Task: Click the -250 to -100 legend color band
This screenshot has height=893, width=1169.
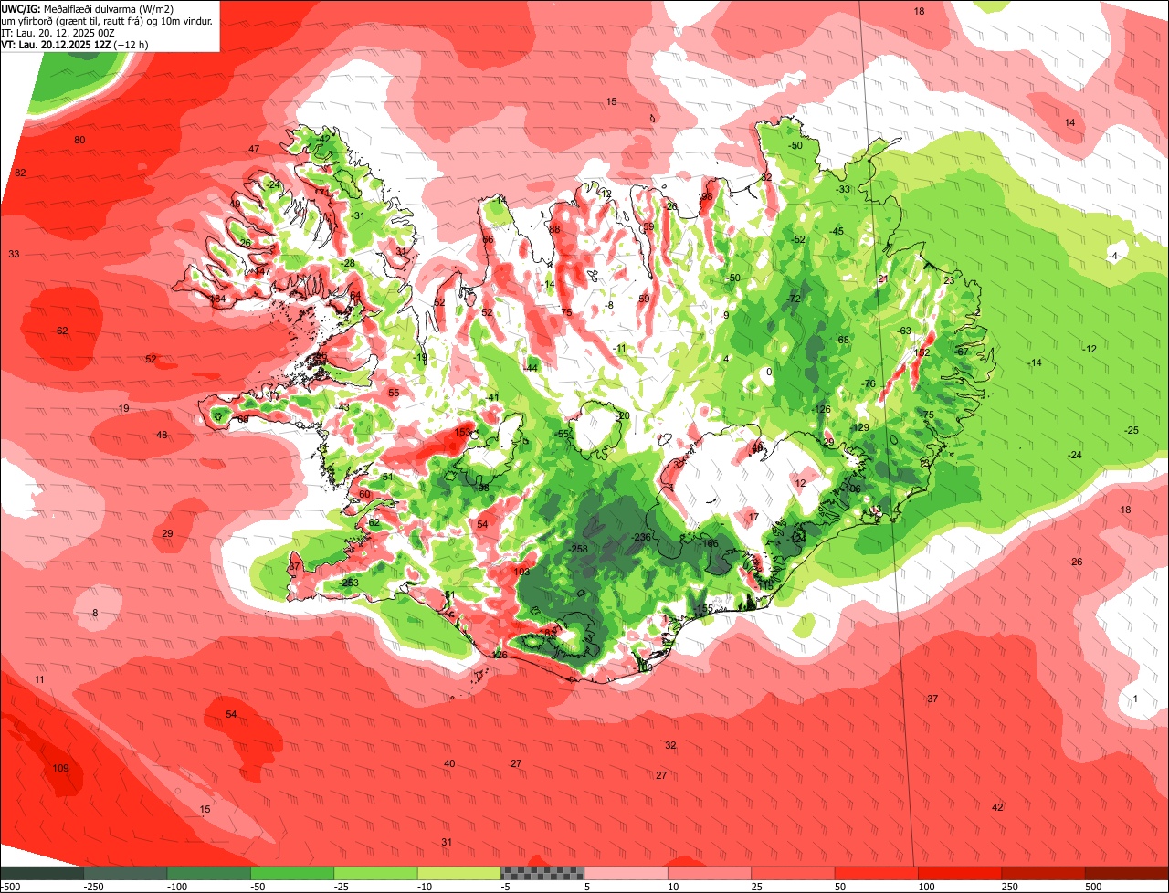Action: click(x=125, y=874)
